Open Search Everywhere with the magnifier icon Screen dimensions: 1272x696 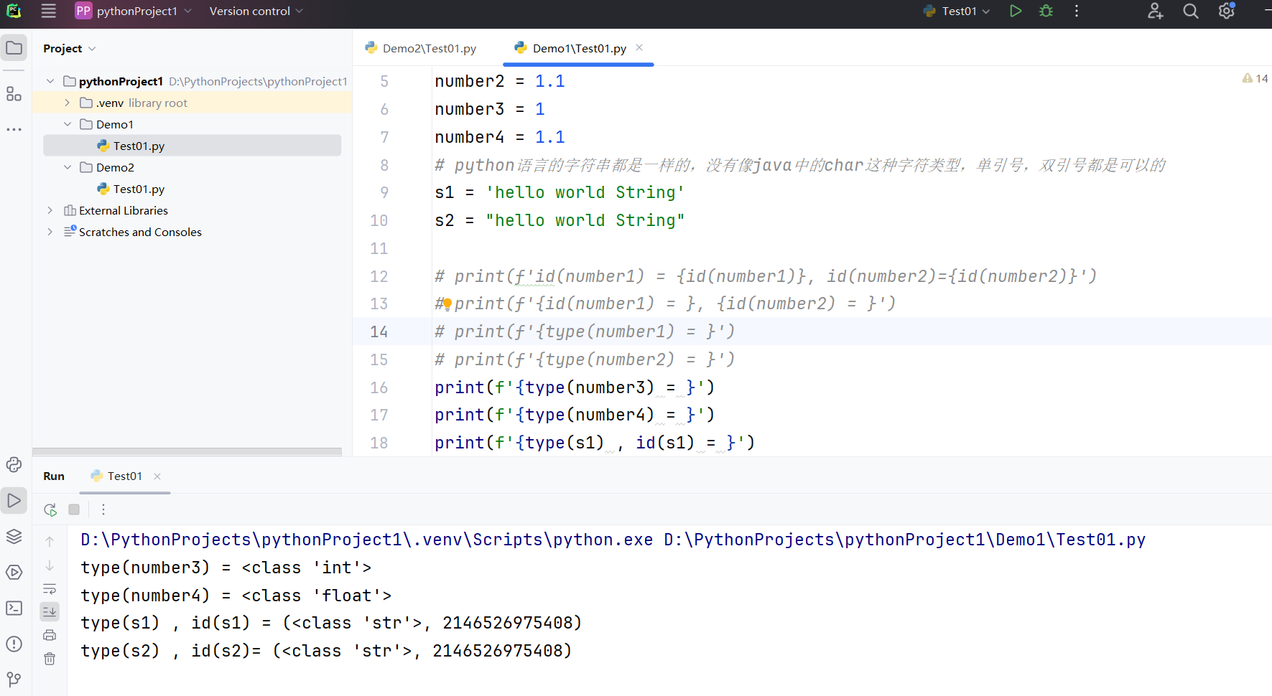click(x=1190, y=11)
